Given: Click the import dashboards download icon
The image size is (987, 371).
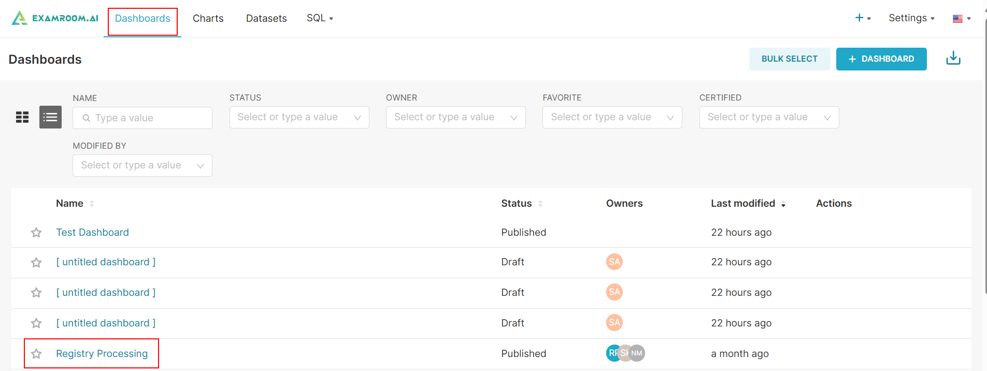Looking at the screenshot, I should (x=953, y=59).
